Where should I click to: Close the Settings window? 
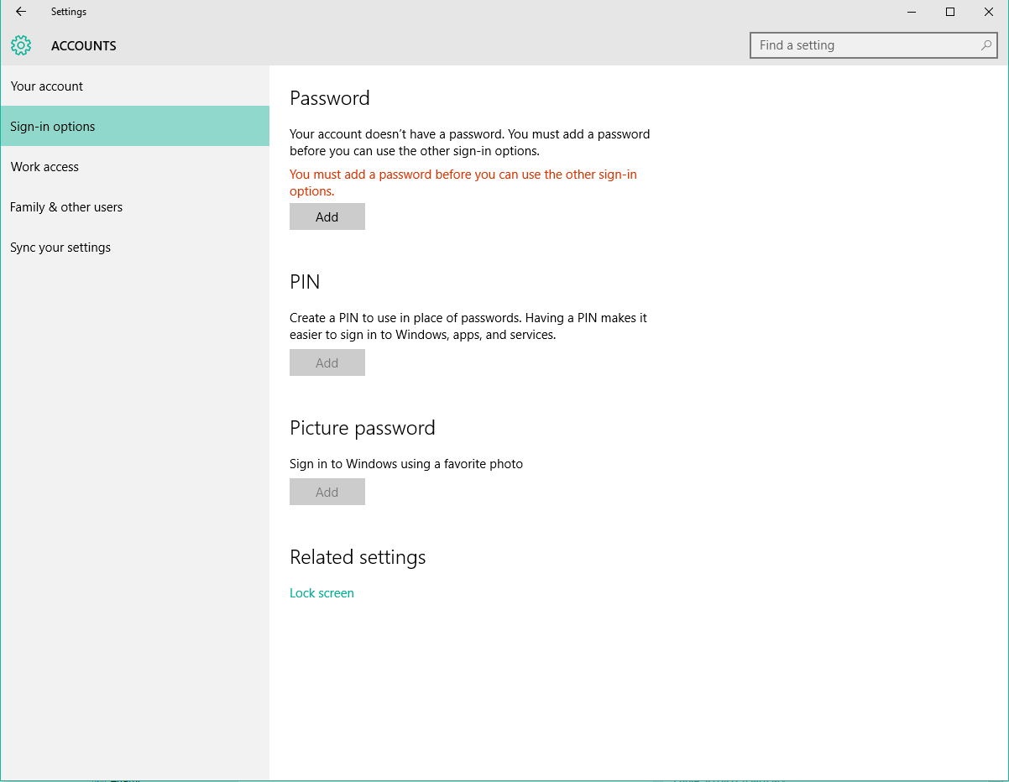coord(989,12)
